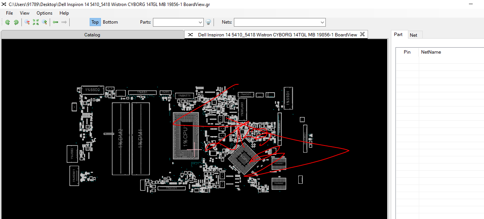Click the rotate clockwise toolbar icon

coord(16,22)
